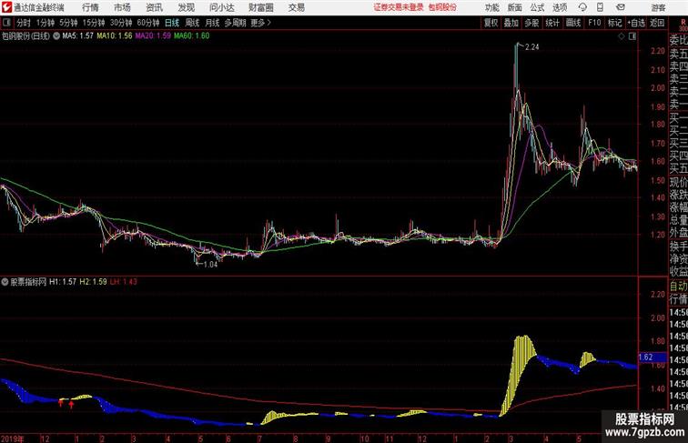Image resolution: width=688 pixels, height=443 pixels.
Task: Open the 交易 menu
Action: click(296, 7)
